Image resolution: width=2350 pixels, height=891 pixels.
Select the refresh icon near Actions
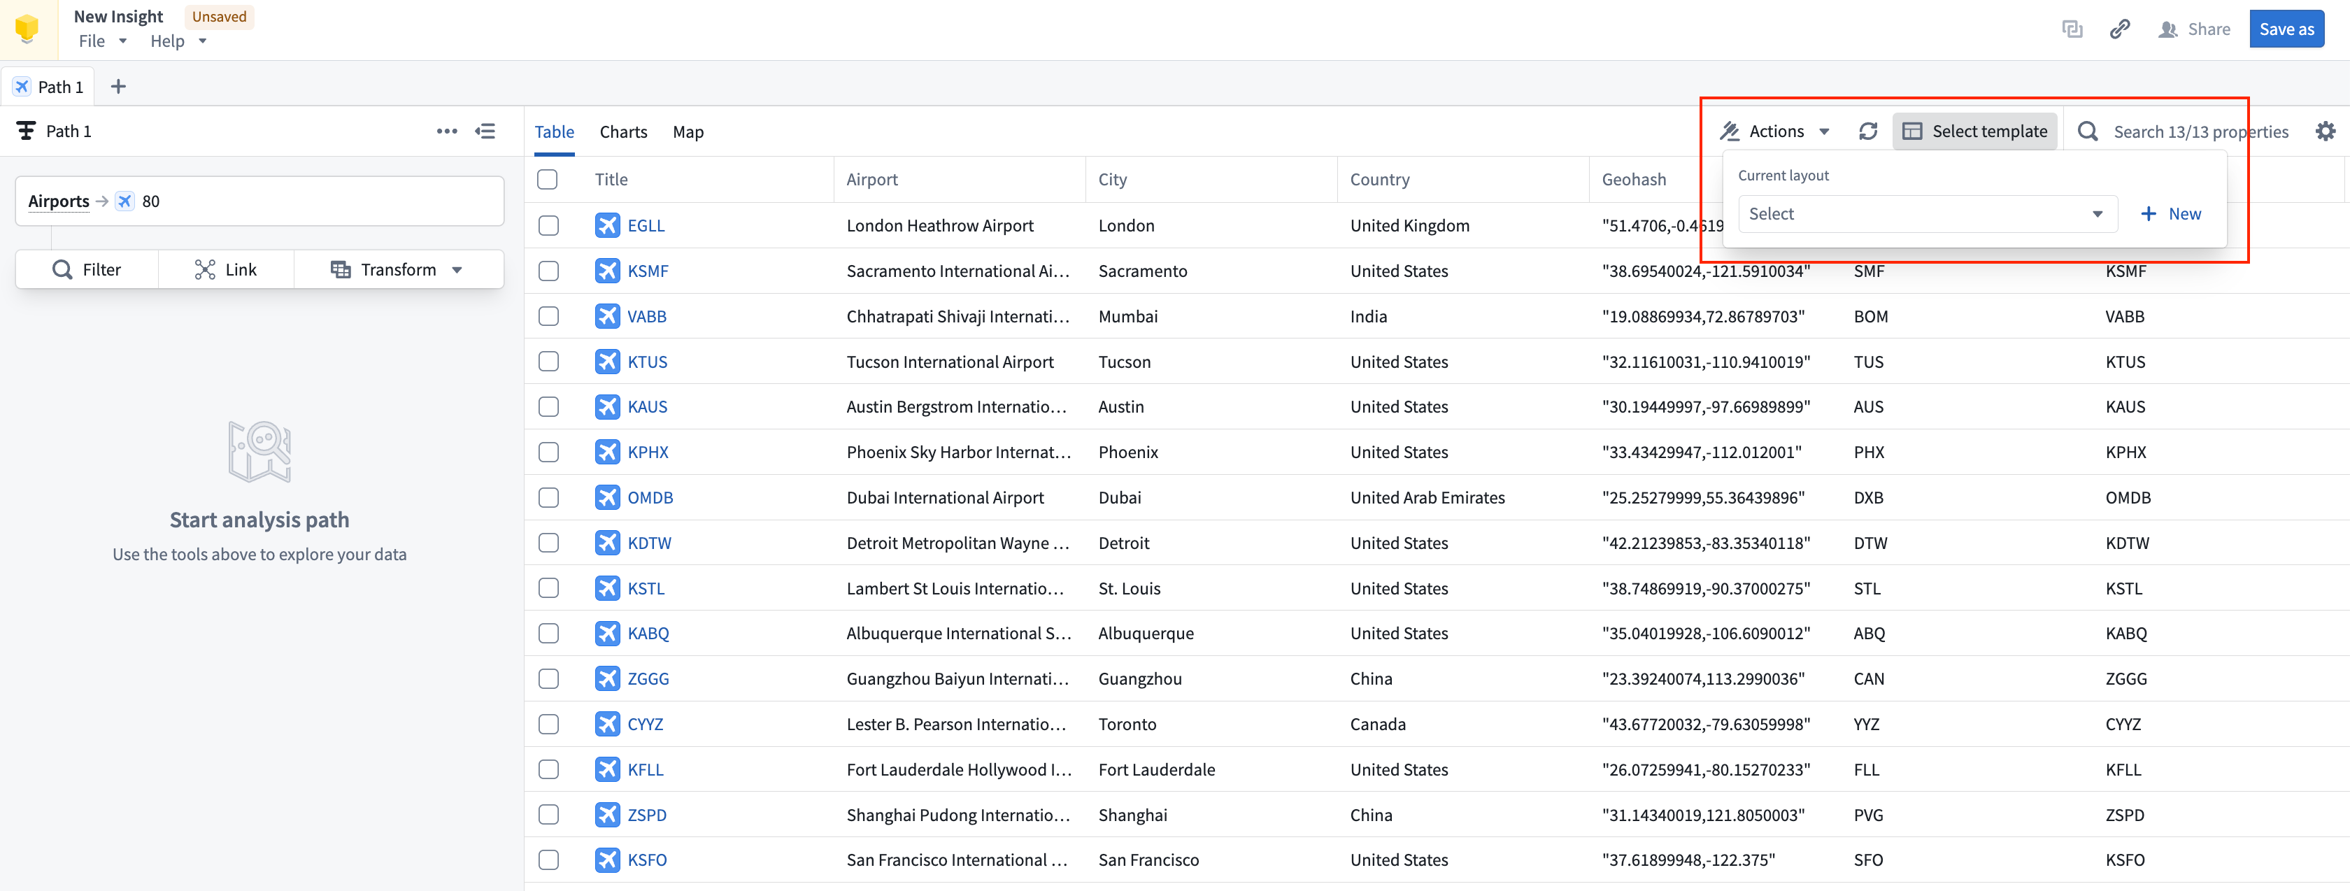[x=1868, y=130]
